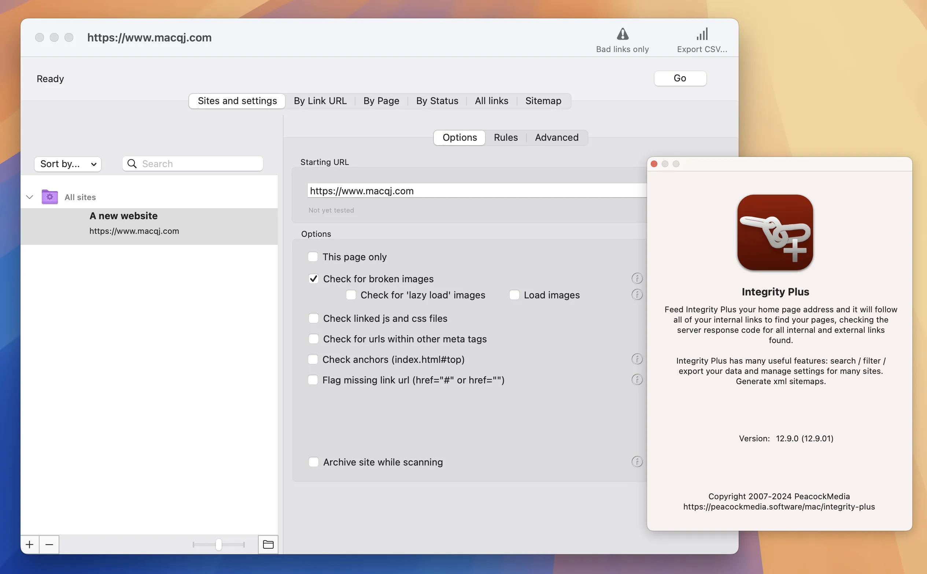Enable Load images checkbox
Viewport: 927px width, 574px height.
coord(514,295)
